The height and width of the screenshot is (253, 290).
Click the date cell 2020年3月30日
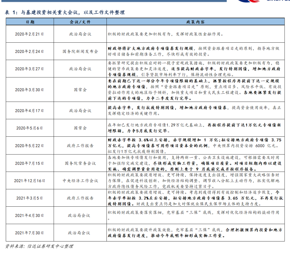click(30, 90)
